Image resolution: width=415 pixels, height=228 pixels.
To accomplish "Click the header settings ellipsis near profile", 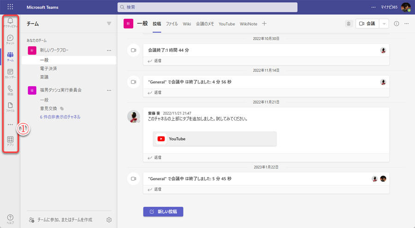I will (373, 7).
